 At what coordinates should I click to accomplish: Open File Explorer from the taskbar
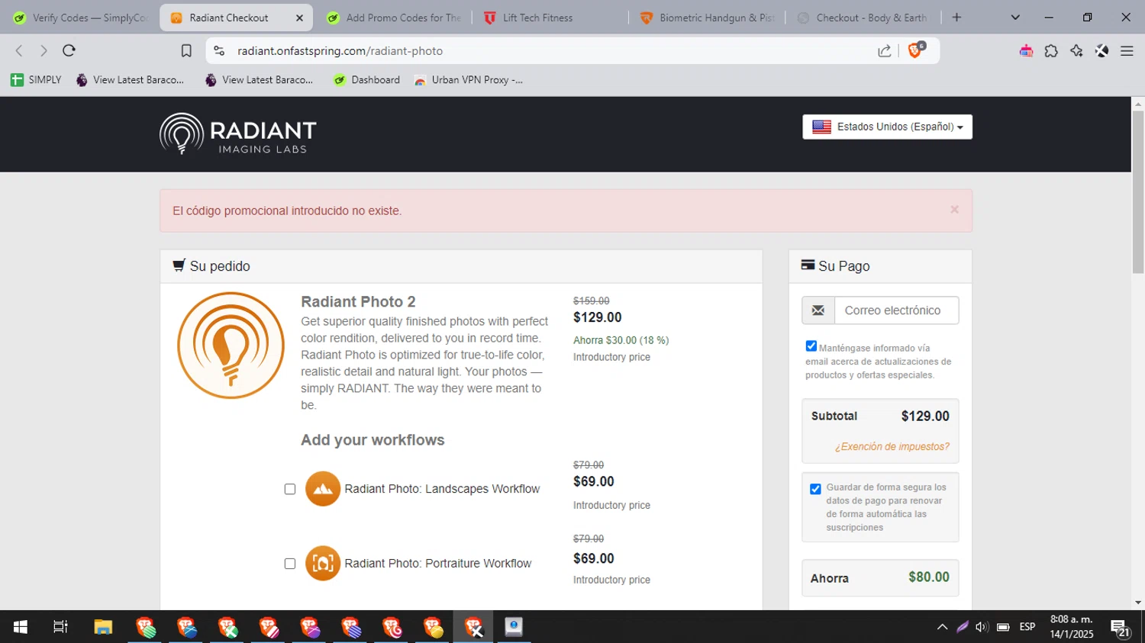tap(103, 627)
